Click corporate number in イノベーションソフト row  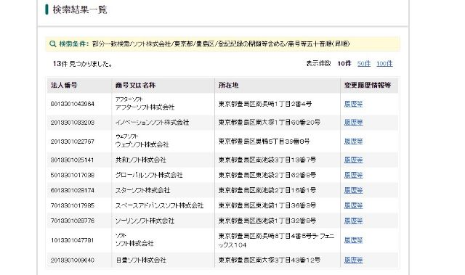pos(73,123)
